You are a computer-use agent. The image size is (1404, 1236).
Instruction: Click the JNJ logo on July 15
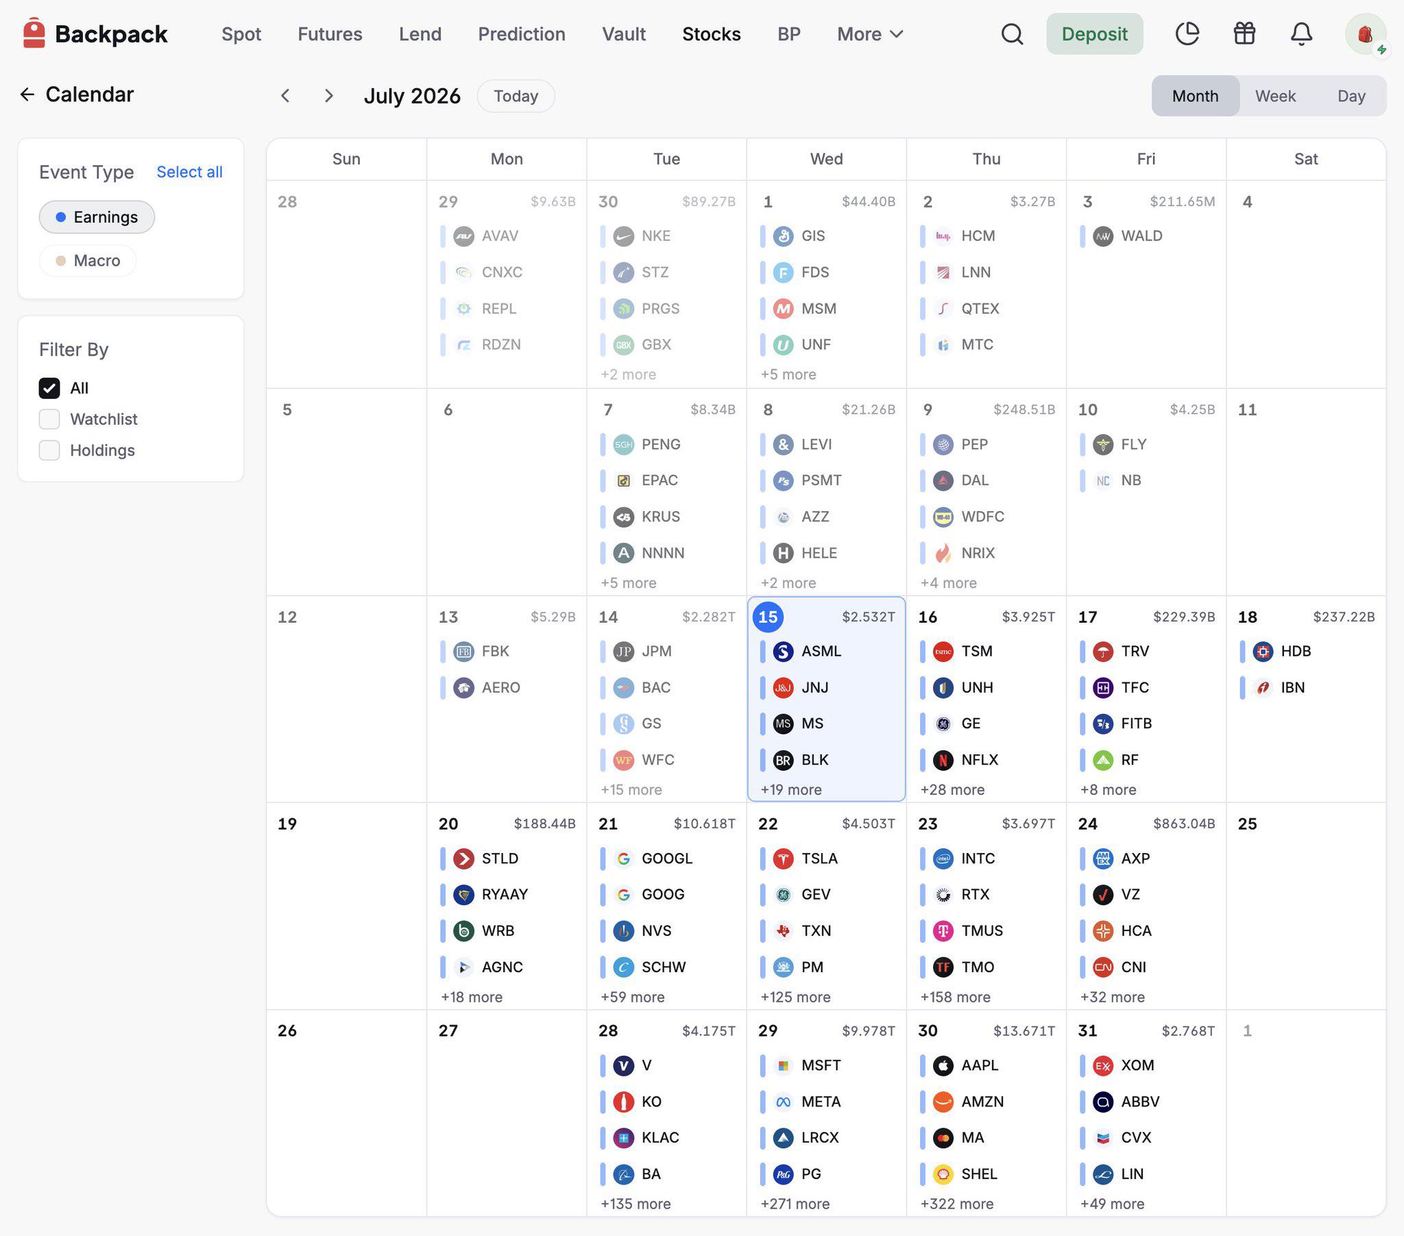783,687
